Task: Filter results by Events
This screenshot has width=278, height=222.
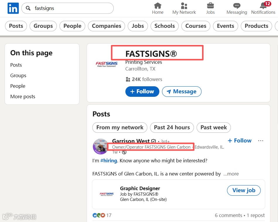Action: 226,26
